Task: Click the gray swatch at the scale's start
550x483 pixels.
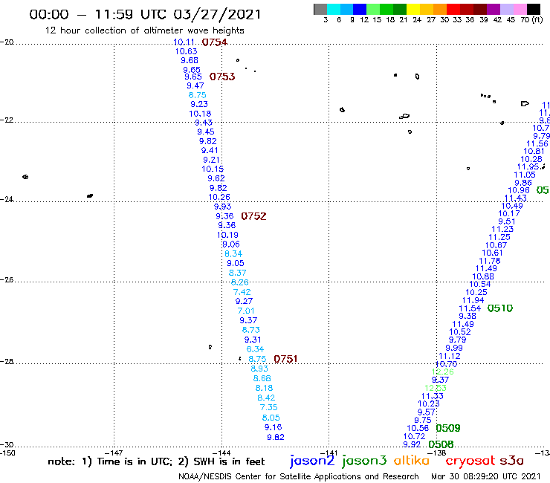Action: [x=320, y=9]
